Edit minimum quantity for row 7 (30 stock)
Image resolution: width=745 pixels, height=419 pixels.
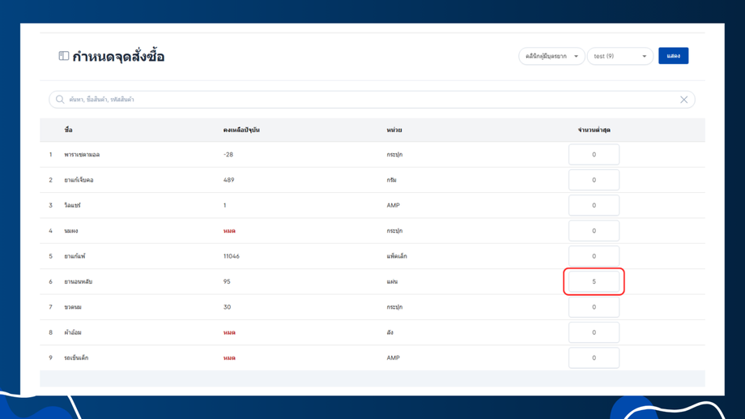click(x=594, y=307)
